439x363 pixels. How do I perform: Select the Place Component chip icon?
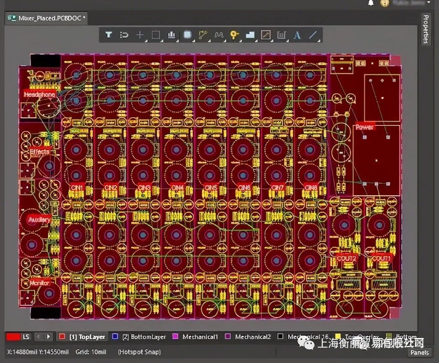tap(187, 35)
